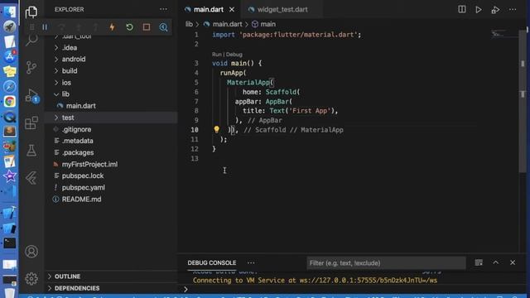Click the debug console input prompt
Viewport: 530px width, 298px height.
point(351,289)
